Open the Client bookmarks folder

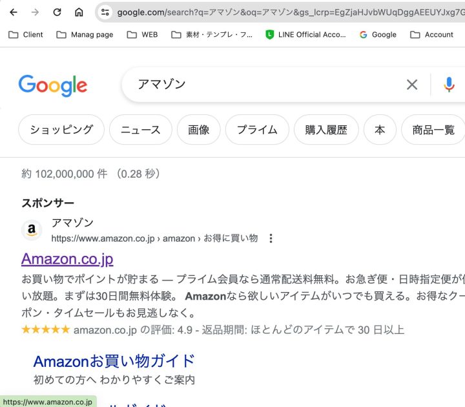[x=26, y=35]
